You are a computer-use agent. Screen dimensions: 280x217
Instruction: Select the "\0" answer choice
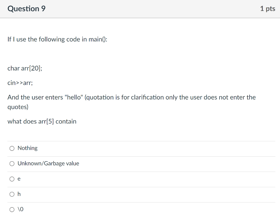coord(12,209)
